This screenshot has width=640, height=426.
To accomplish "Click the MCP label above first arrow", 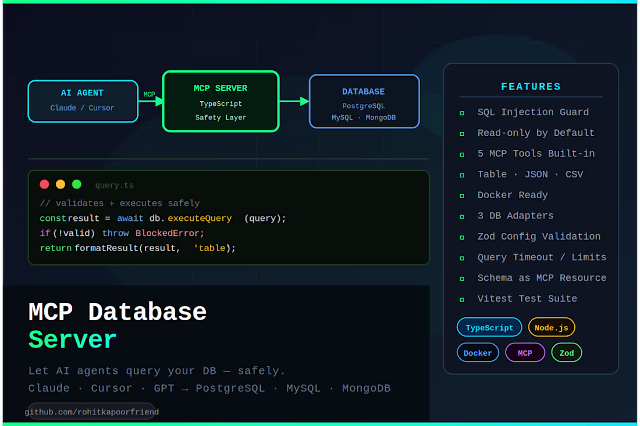I will (x=149, y=95).
